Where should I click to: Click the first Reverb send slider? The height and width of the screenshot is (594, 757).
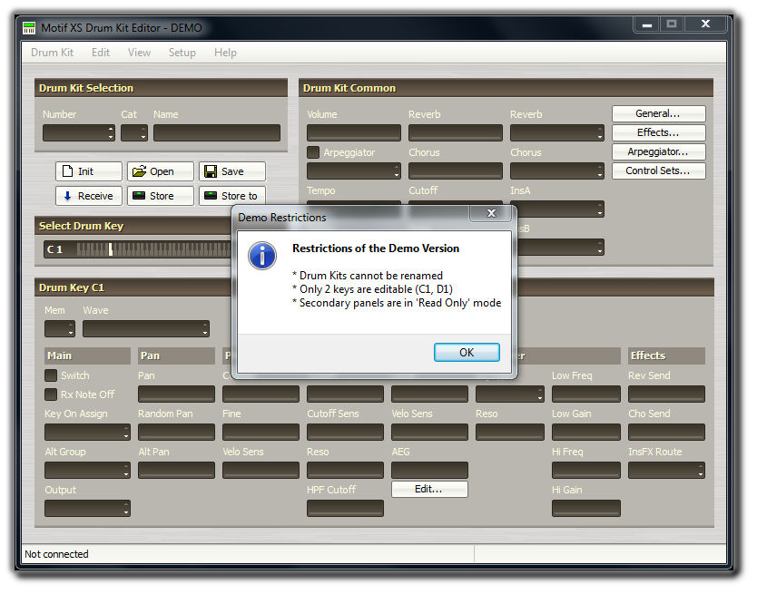[456, 132]
